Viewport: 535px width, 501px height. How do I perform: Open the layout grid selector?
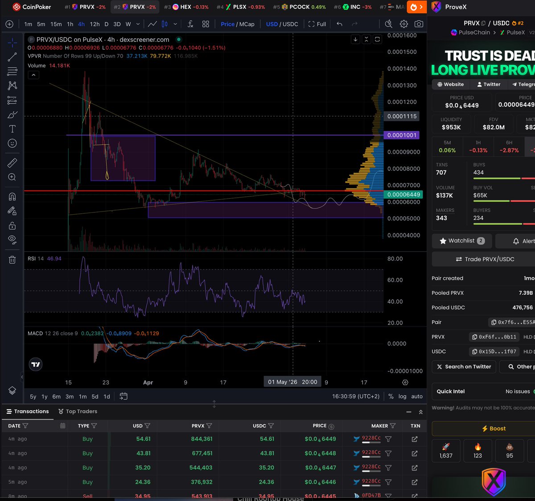[206, 24]
